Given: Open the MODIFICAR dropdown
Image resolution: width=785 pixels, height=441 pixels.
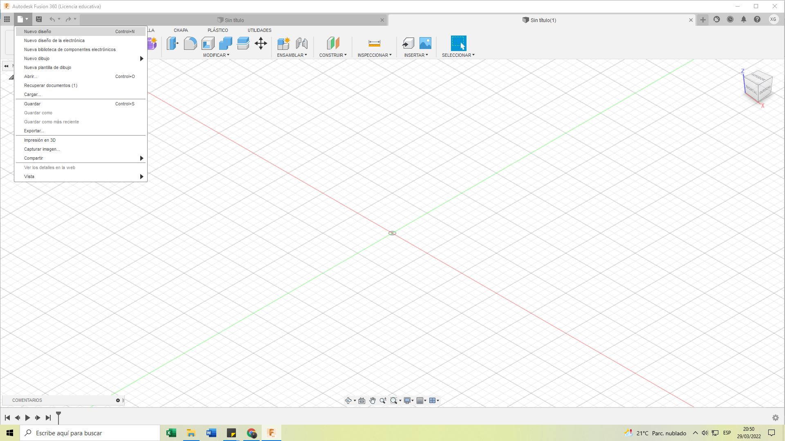Looking at the screenshot, I should (x=216, y=55).
